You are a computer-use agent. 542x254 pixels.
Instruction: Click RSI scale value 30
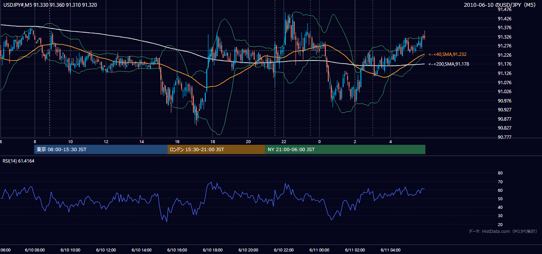coord(500,216)
